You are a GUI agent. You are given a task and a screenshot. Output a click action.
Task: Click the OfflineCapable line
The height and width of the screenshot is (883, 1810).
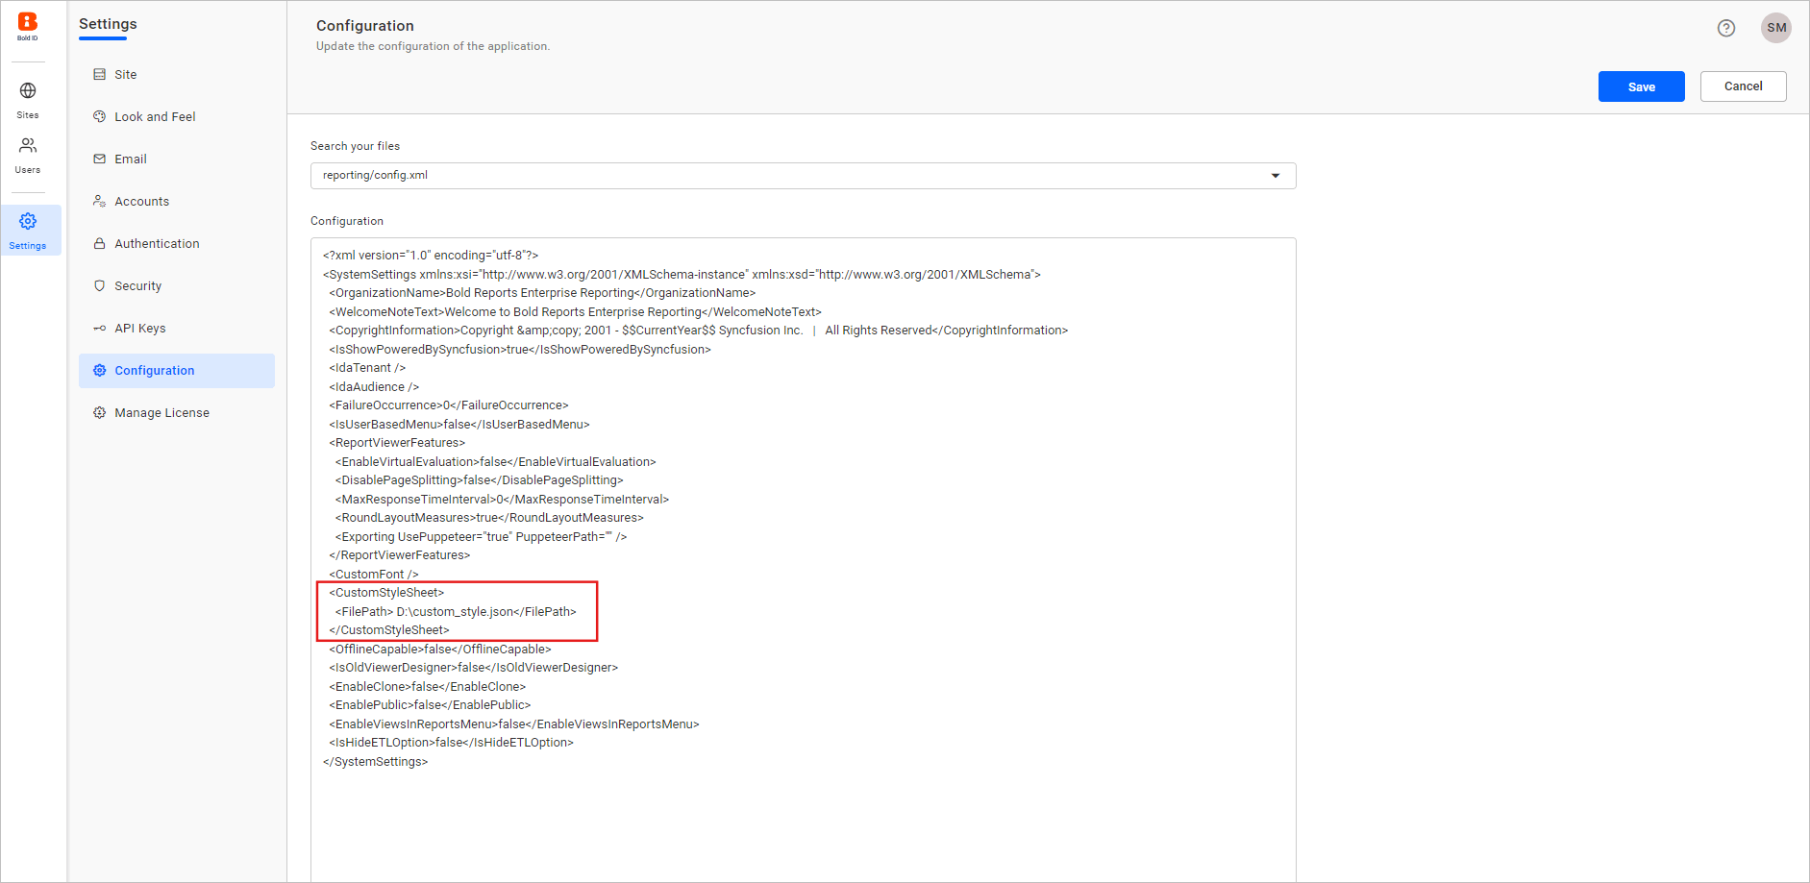point(440,650)
